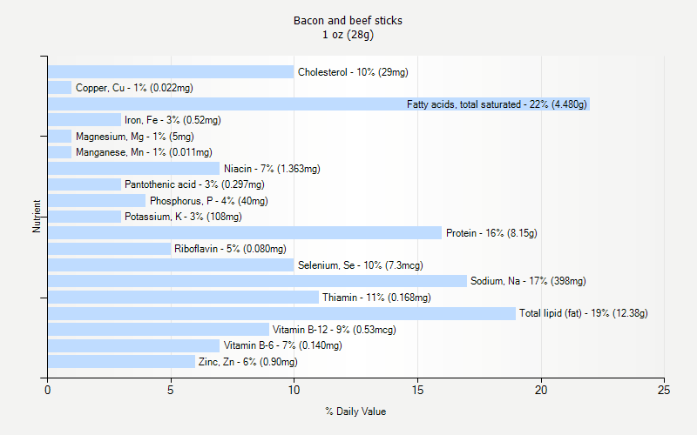Click the 'Phosphorus, P - 4% (40mg)' label

(209, 201)
